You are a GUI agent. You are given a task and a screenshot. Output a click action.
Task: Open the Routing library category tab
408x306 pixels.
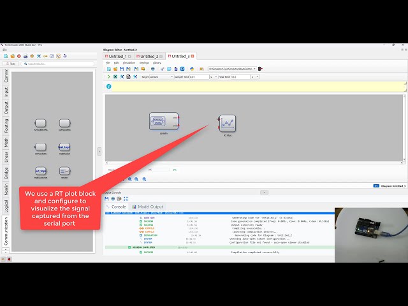[x=6, y=126]
